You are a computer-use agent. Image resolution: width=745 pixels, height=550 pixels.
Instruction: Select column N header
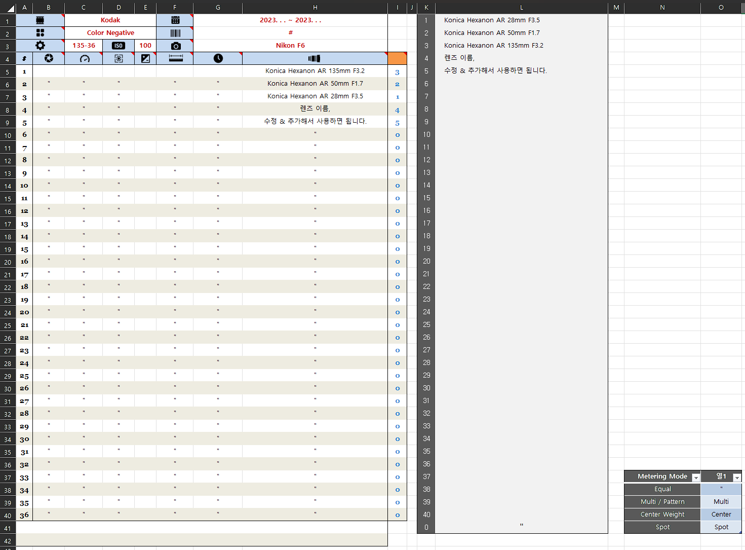[x=662, y=8]
